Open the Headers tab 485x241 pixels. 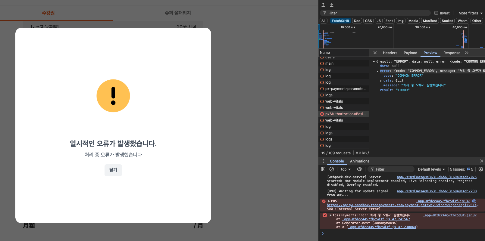pos(390,53)
